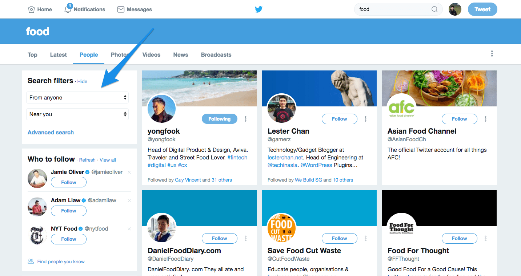Follow DanielFoodDiary.com

[x=220, y=238]
